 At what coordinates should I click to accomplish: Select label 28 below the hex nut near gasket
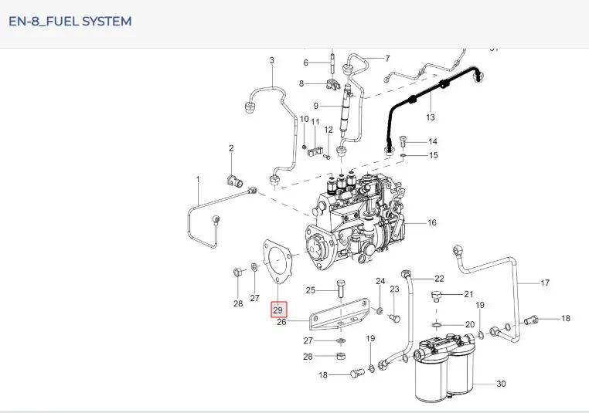[238, 304]
